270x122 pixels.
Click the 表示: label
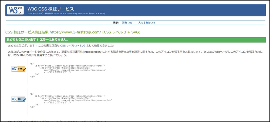[x=116, y=23]
